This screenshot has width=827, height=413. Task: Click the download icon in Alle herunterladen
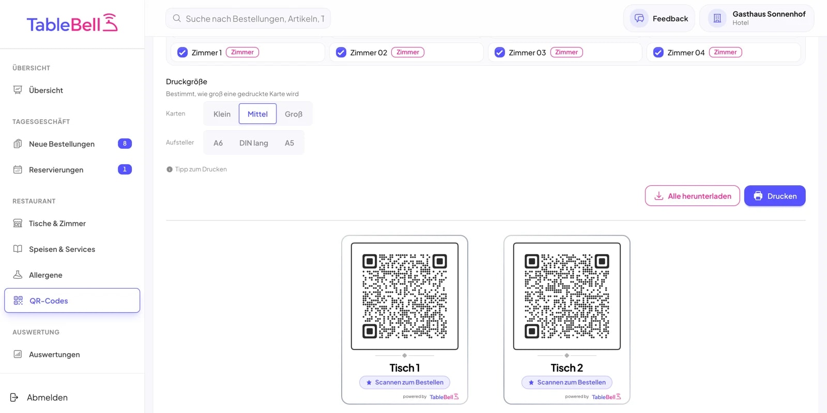pyautogui.click(x=659, y=196)
